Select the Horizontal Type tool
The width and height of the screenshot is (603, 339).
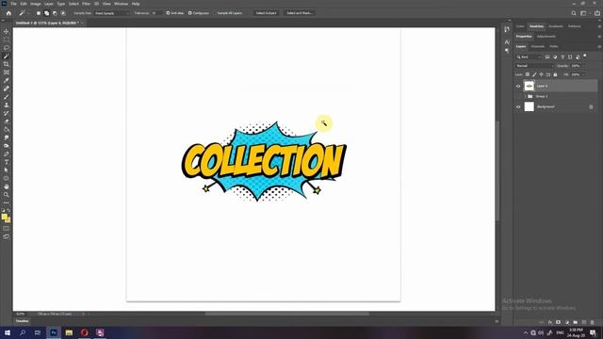point(7,162)
